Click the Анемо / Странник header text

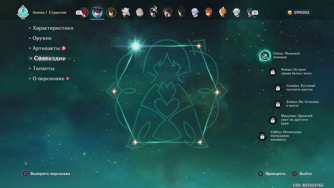pos(50,13)
